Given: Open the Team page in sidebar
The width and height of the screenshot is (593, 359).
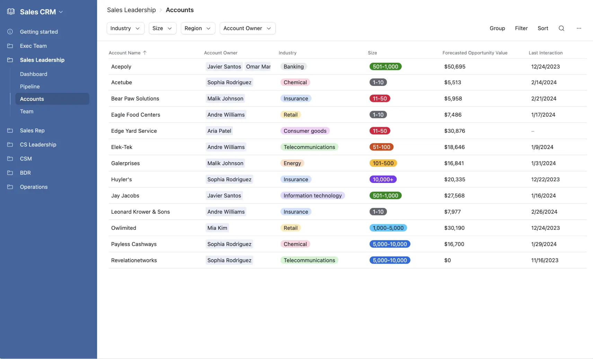Looking at the screenshot, I should coord(27,112).
